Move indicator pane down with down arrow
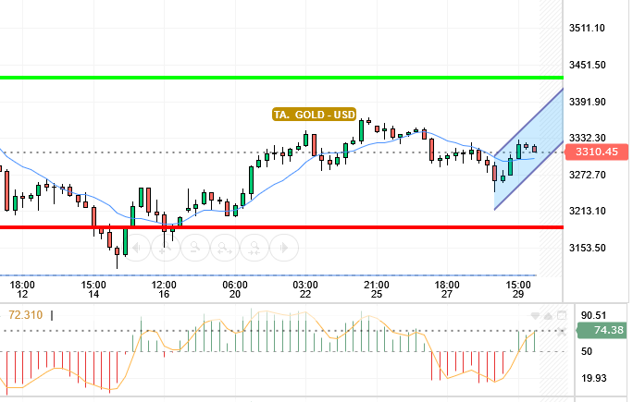633x402 pixels. point(535,316)
